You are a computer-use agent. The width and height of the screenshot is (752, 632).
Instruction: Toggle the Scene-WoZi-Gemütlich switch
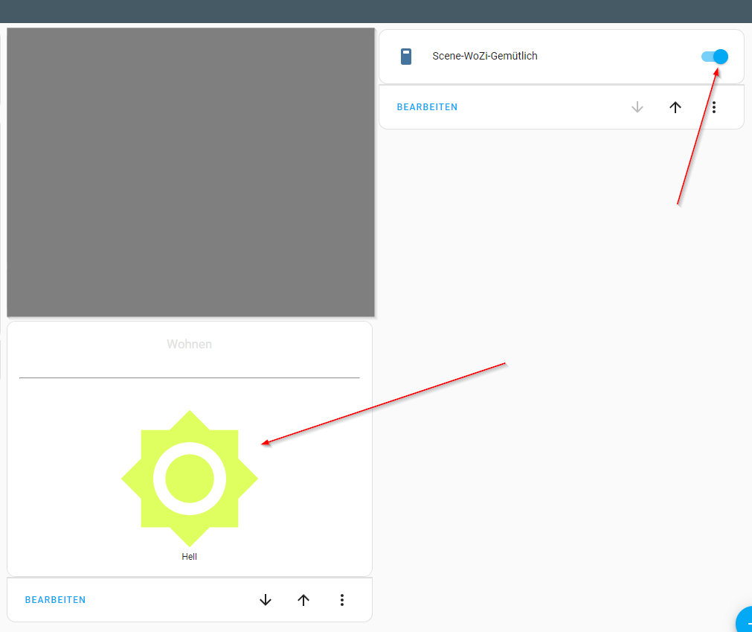(715, 57)
